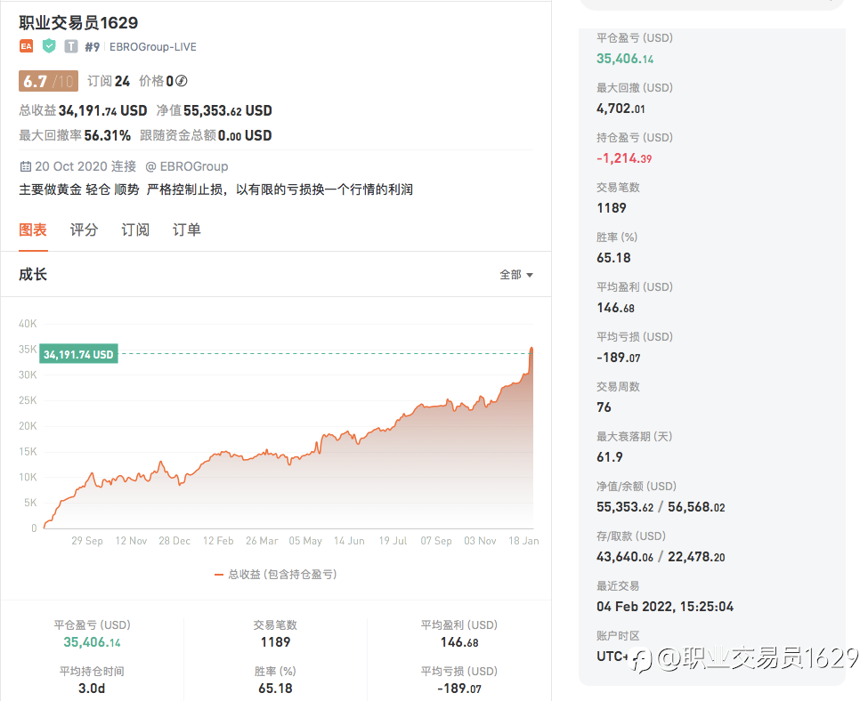The width and height of the screenshot is (868, 701).
Task: Click the 29 Sep date axis label
Action: pos(87,541)
